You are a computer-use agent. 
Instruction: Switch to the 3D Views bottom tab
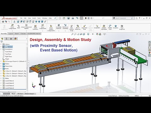coord(20,94)
